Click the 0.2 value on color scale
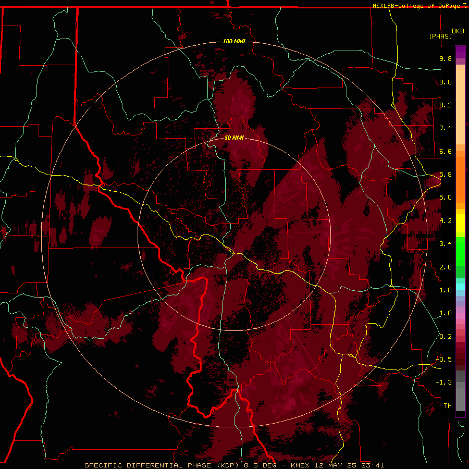 click(x=446, y=337)
